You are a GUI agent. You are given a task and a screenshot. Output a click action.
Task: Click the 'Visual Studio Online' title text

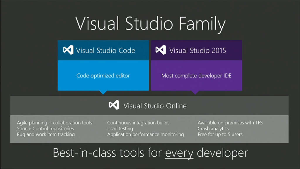point(155,105)
